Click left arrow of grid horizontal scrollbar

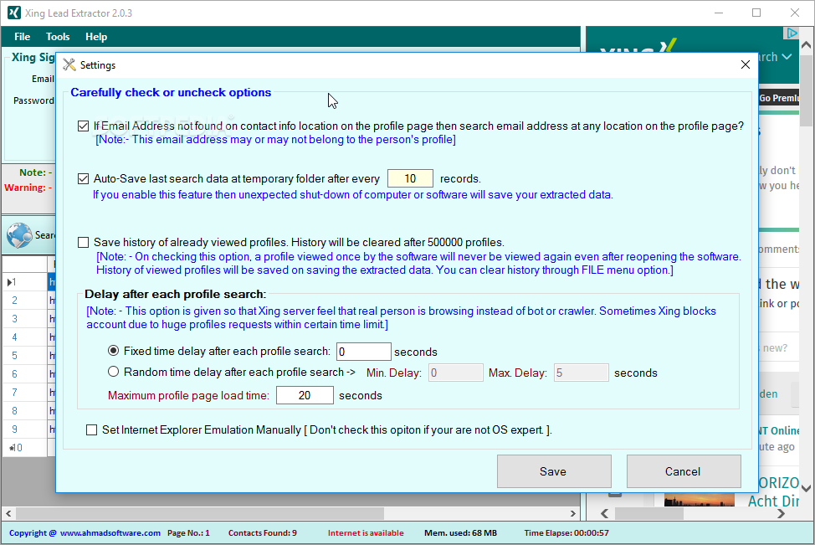(8, 514)
